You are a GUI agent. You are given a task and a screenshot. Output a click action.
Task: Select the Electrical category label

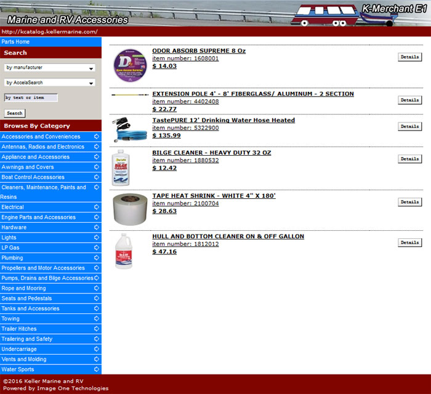(x=13, y=207)
